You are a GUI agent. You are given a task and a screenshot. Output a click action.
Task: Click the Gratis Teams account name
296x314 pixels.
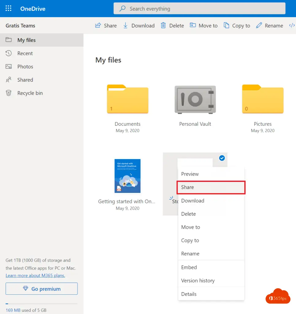pos(21,26)
